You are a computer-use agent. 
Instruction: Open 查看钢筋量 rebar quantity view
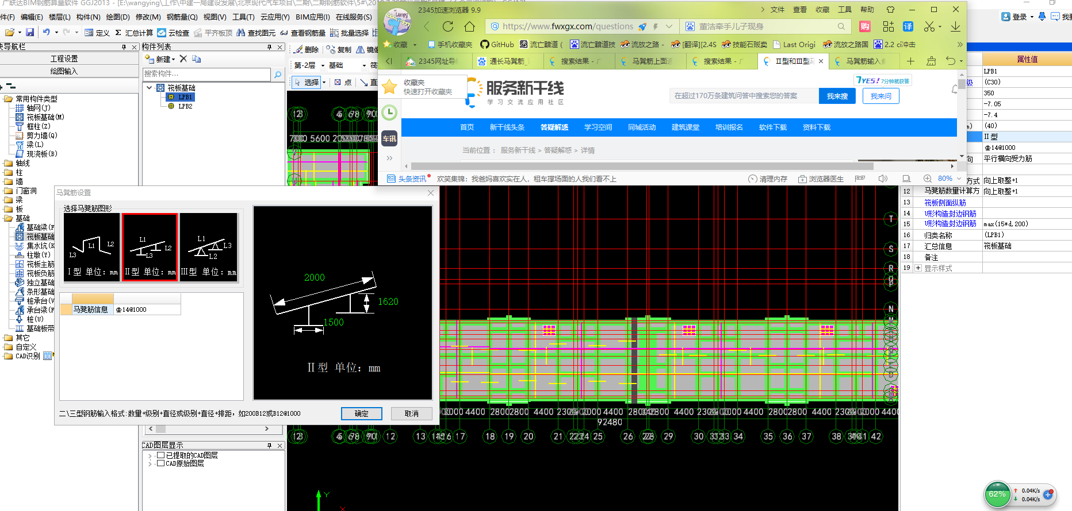303,33
